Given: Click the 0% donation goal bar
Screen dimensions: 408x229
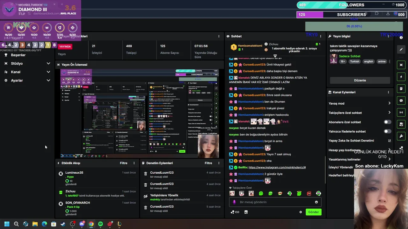Looking at the screenshot, I should [354, 26].
